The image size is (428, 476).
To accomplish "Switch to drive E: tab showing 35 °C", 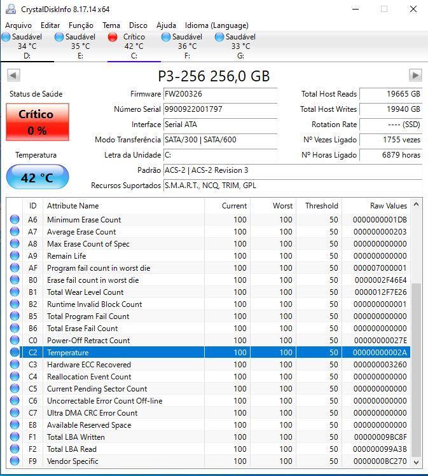I will (x=81, y=46).
